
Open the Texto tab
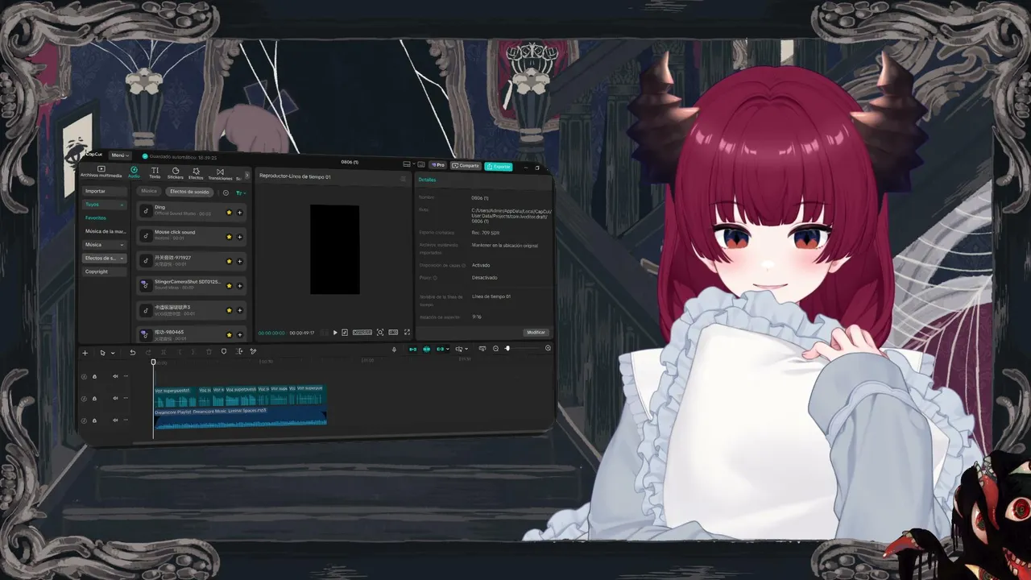point(155,173)
